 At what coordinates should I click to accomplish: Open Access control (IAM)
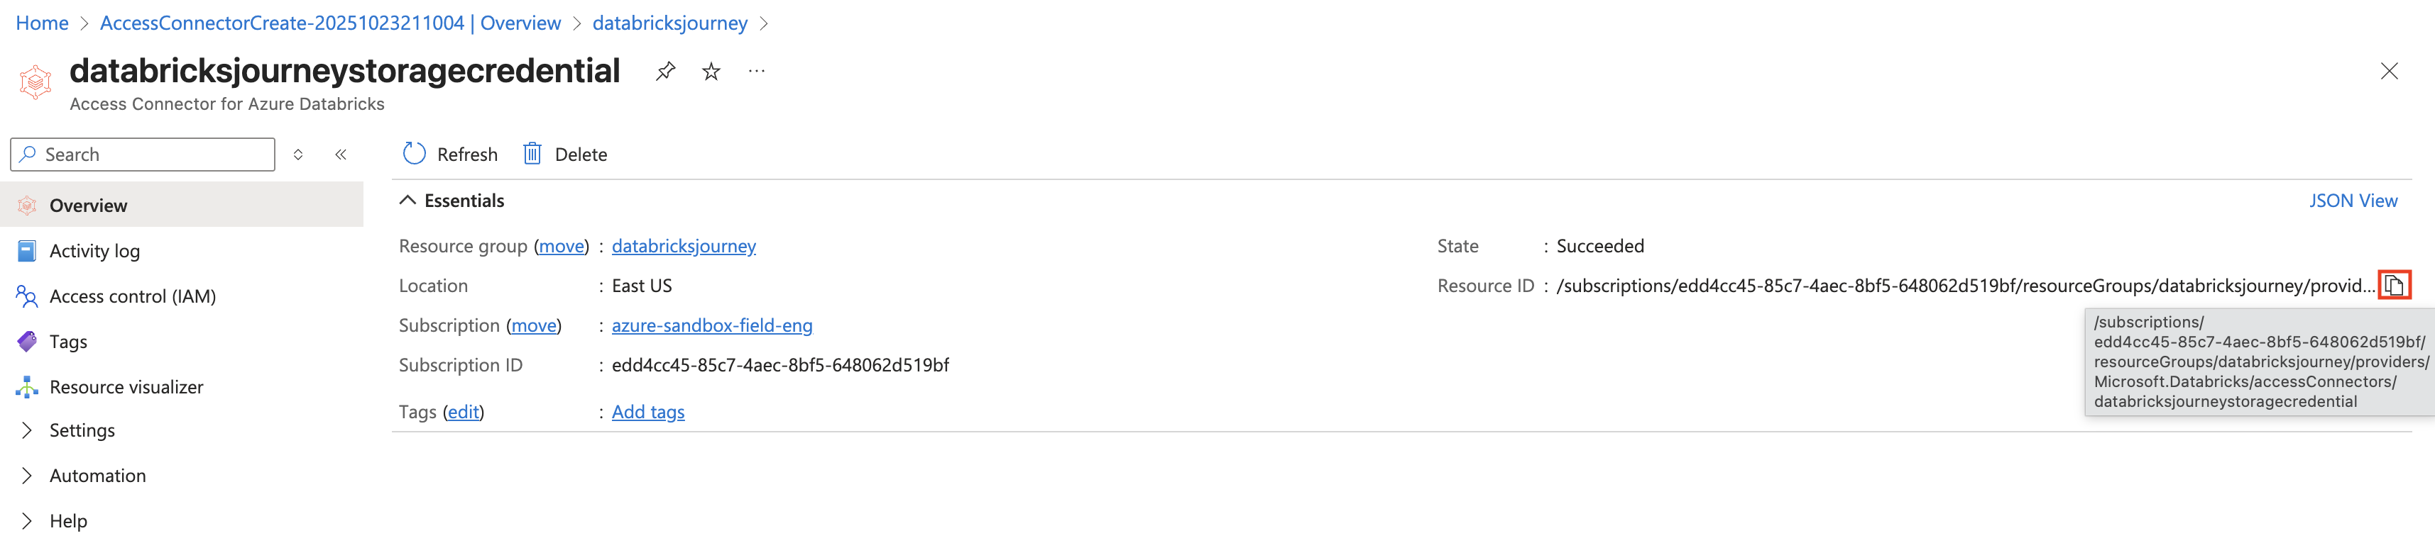pos(132,296)
